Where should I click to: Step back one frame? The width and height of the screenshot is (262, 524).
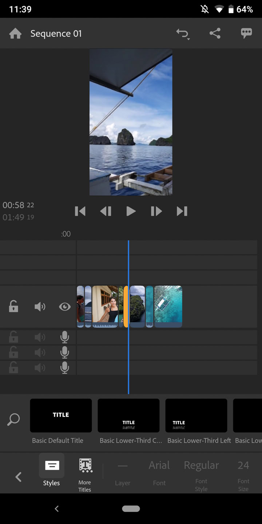[x=106, y=211]
